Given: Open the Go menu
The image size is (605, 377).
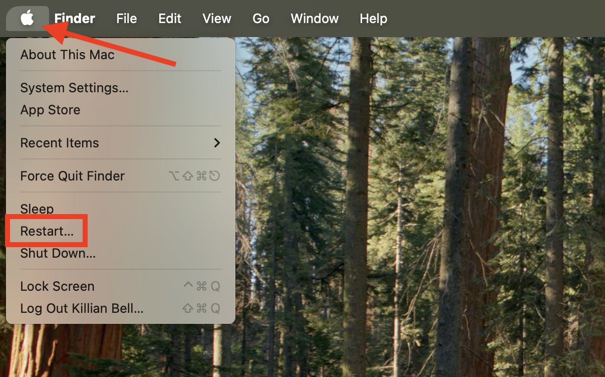Looking at the screenshot, I should coord(260,19).
